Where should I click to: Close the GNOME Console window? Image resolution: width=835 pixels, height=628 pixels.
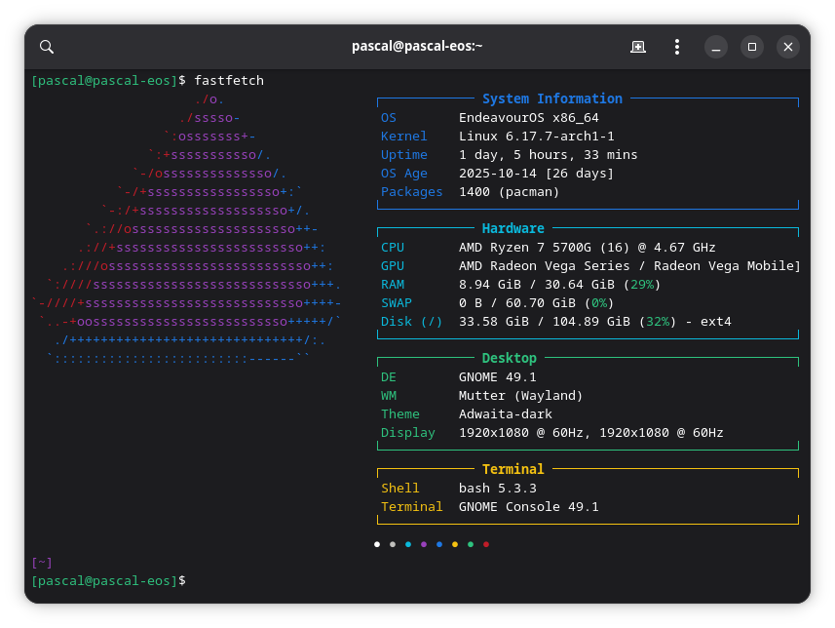point(788,47)
